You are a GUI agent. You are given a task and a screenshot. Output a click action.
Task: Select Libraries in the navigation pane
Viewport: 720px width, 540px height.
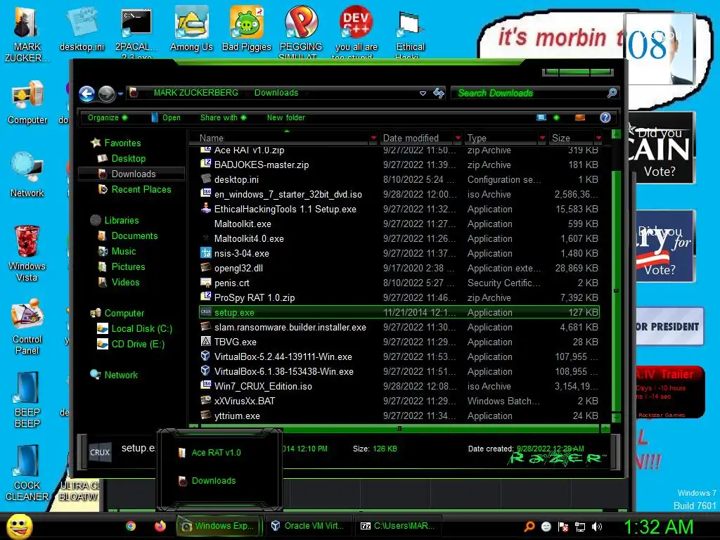point(122,220)
